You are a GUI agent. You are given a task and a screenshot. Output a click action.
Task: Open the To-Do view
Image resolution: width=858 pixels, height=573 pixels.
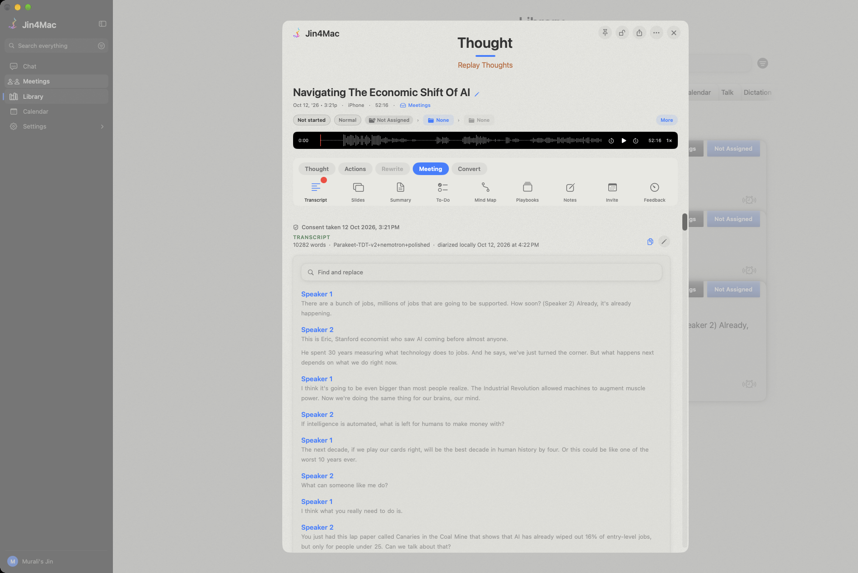click(443, 192)
